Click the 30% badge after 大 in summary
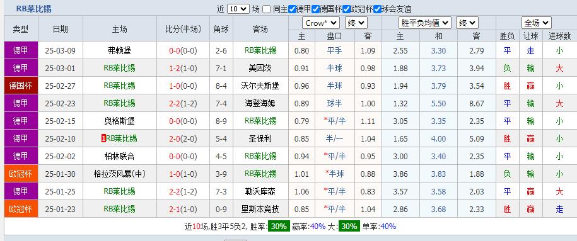Image resolution: width=577 pixels, height=241 pixels. 349,227
